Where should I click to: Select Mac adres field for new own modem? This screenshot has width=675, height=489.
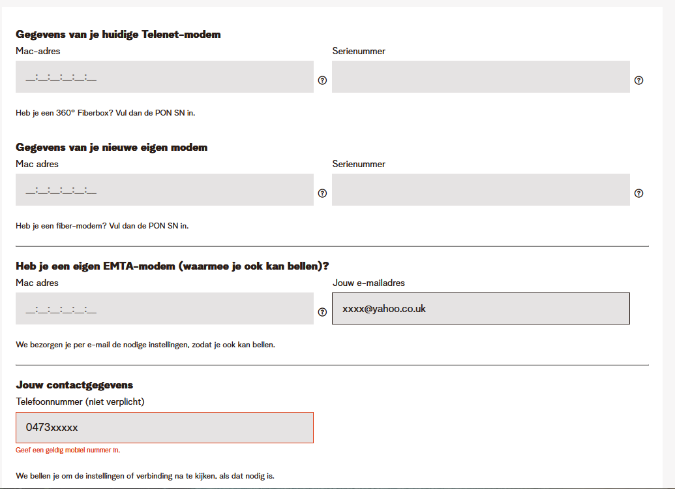(164, 190)
